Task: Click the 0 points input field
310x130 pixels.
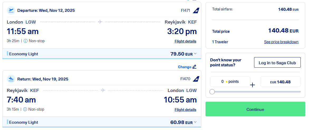Action: tap(230, 82)
